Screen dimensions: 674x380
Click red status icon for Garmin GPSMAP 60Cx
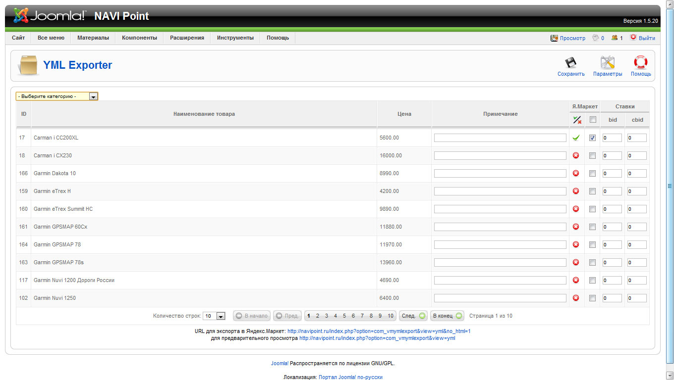point(576,227)
